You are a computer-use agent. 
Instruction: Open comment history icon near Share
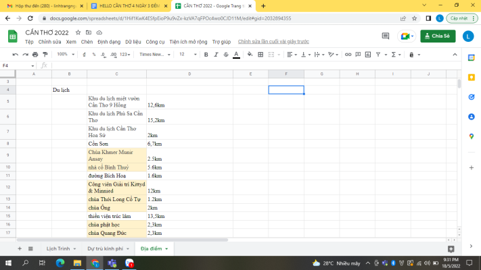coord(385,36)
